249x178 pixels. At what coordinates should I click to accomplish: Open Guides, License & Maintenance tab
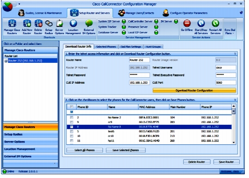pos(40,13)
